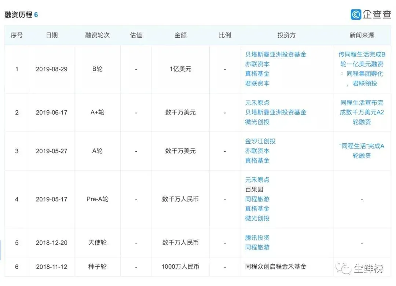The width and height of the screenshot is (396, 286).
Task: Select 数千万人民币 amount in 天使轮 row
Action: [180, 242]
